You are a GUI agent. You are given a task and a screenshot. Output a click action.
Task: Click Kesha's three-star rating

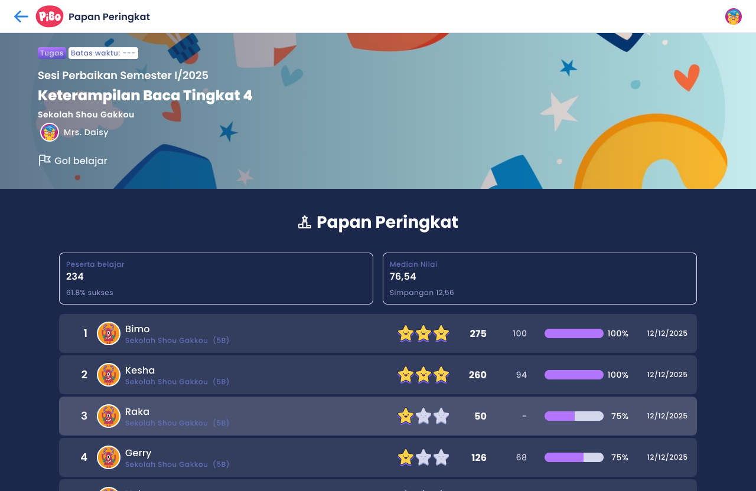point(423,375)
